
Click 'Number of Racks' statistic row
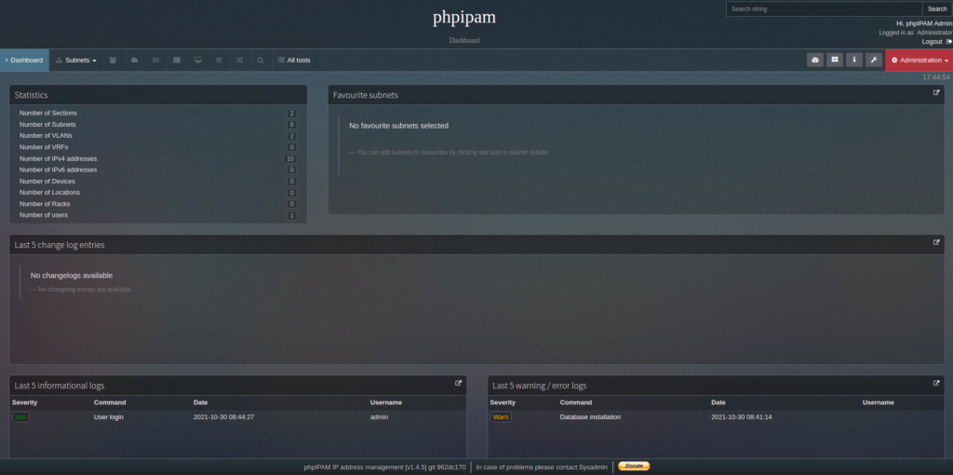coord(158,204)
